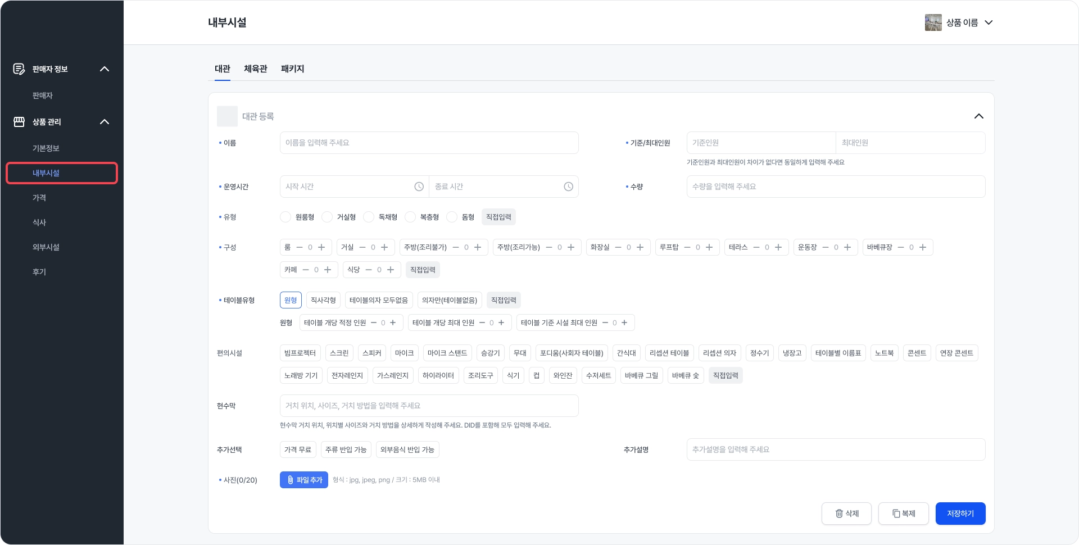Increase 거실 count with plus
Image resolution: width=1079 pixels, height=545 pixels.
(x=384, y=247)
